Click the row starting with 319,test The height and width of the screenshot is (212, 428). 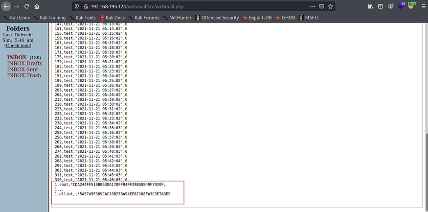coord(91,180)
